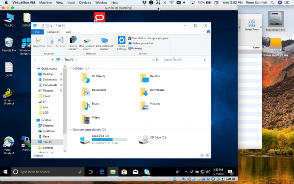Open Skype from taskbar
This screenshot has height=184, width=294.
pyautogui.click(x=147, y=172)
